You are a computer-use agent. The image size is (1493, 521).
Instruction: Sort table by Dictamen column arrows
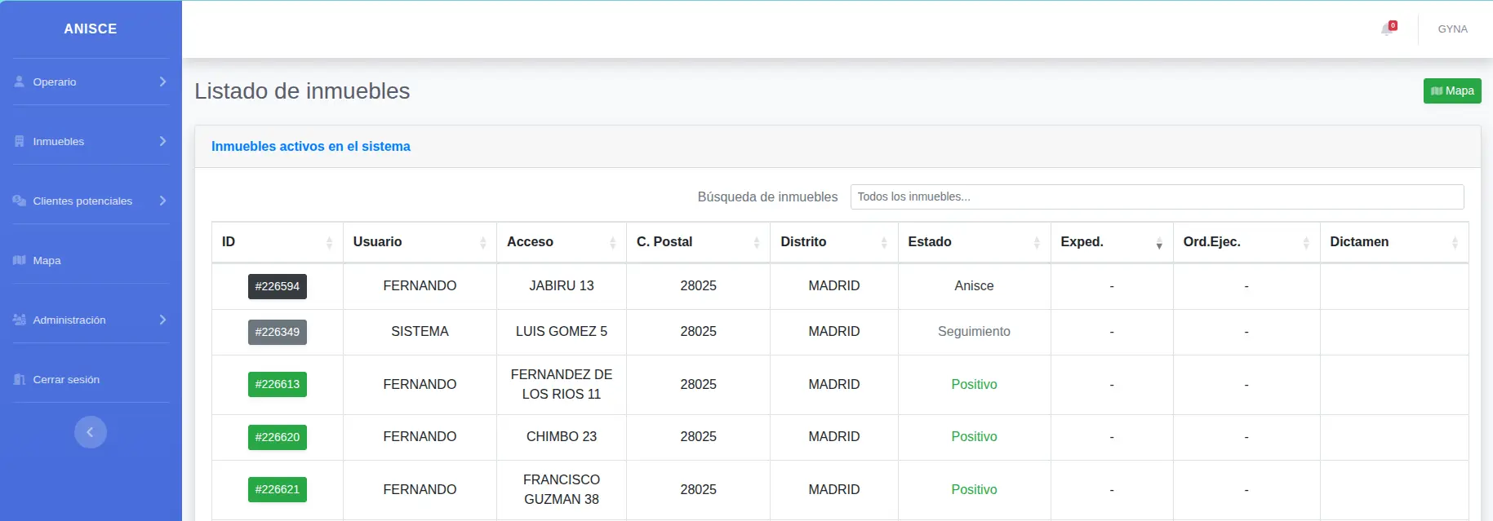click(1455, 242)
